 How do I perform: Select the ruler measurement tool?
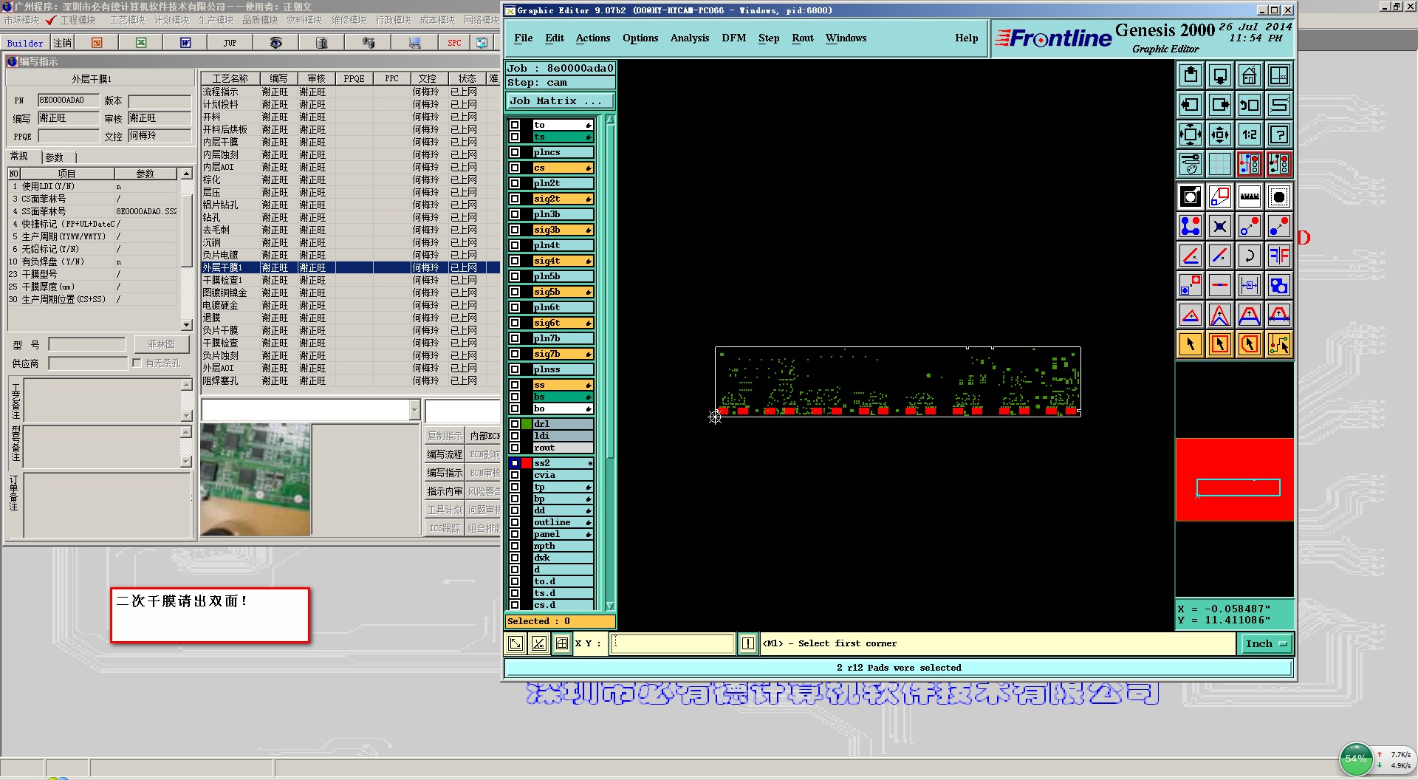click(x=1249, y=196)
